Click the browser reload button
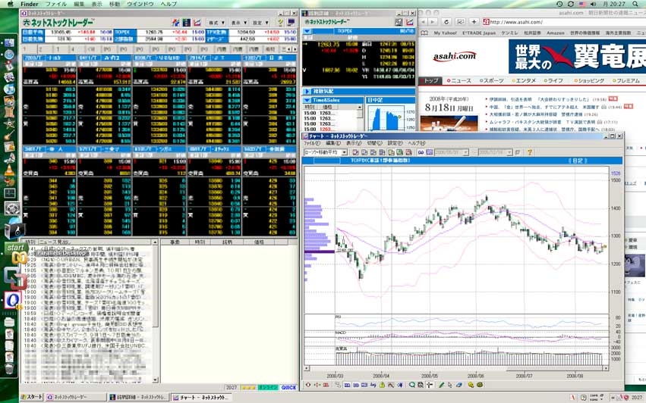 [446, 22]
